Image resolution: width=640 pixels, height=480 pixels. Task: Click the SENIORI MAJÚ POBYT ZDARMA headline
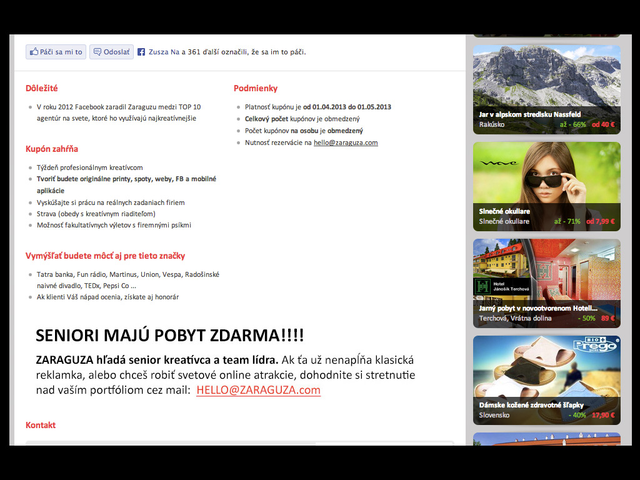tap(170, 336)
